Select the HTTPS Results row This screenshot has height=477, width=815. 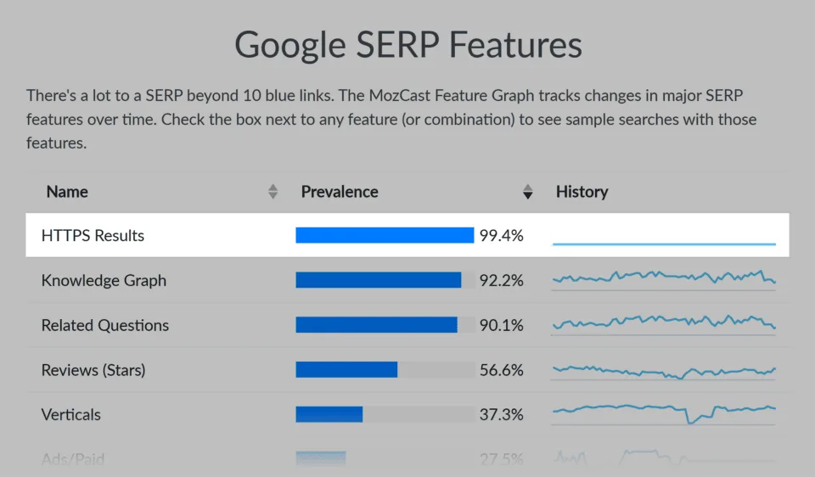[x=407, y=235]
